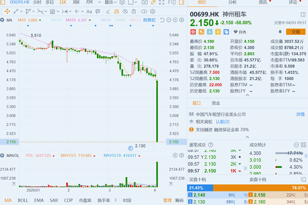Select the range interval tool
308x205 pixels.
(65, 12)
